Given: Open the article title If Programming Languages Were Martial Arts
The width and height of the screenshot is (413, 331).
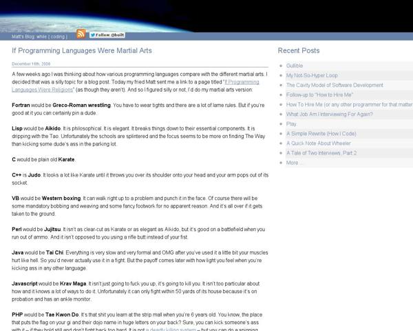Looking at the screenshot, I should click(x=82, y=51).
